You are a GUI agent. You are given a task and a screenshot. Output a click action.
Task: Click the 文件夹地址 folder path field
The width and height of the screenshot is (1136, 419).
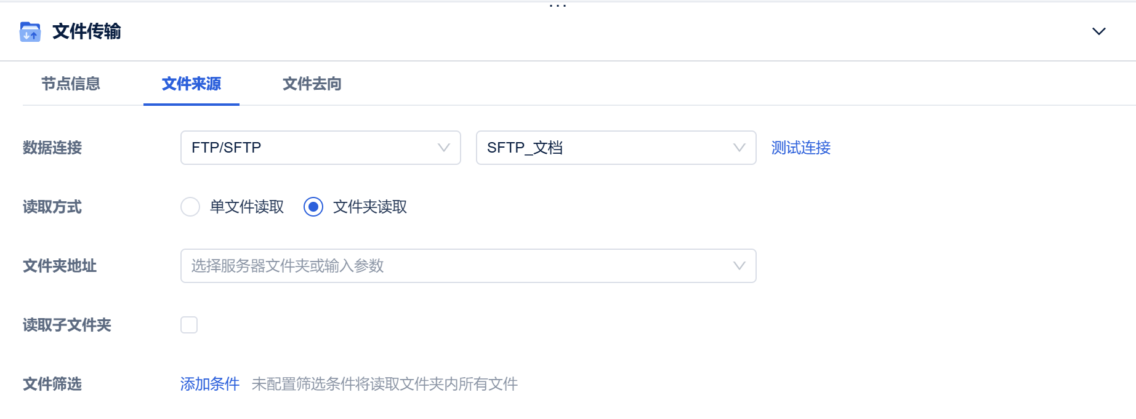coord(456,266)
